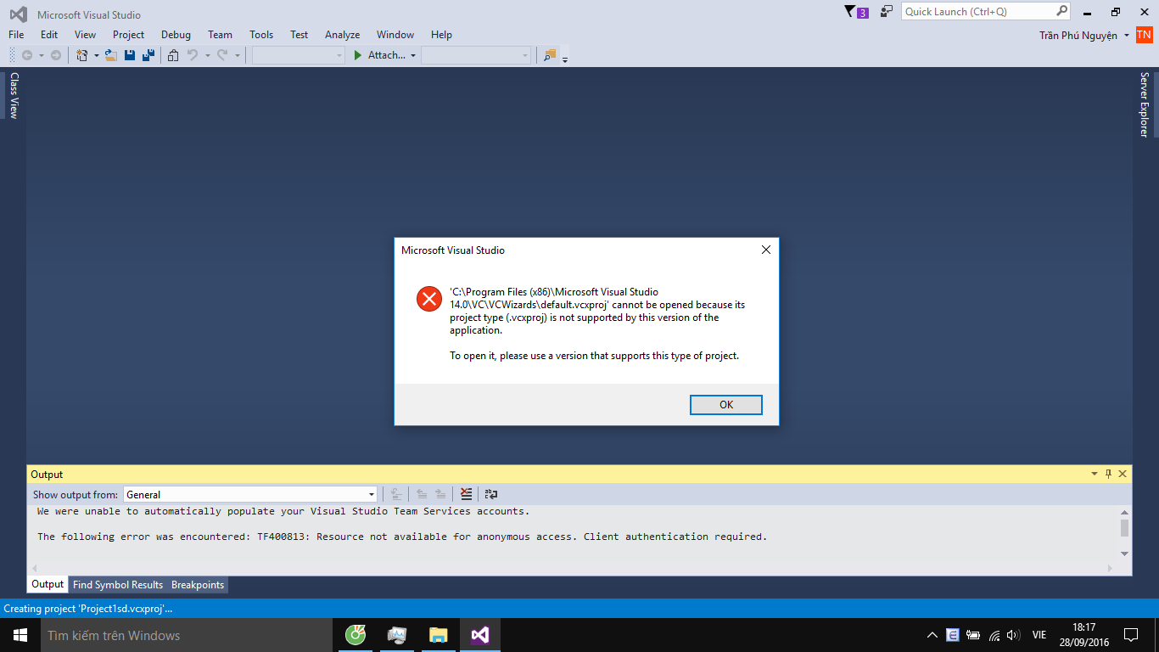The height and width of the screenshot is (652, 1159).
Task: Select the Output tab at bottom
Action: (x=48, y=584)
